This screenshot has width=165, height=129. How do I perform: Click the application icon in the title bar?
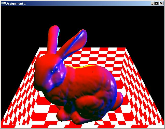click(4, 3)
